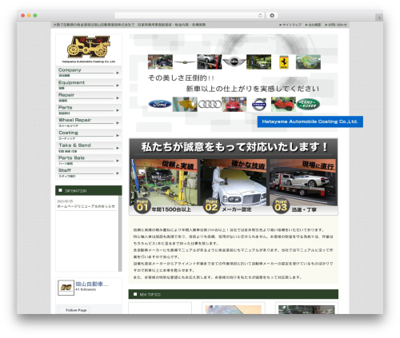The width and height of the screenshot is (400, 338).
Task: Open a new browser tab with plus button
Action: pos(379,18)
